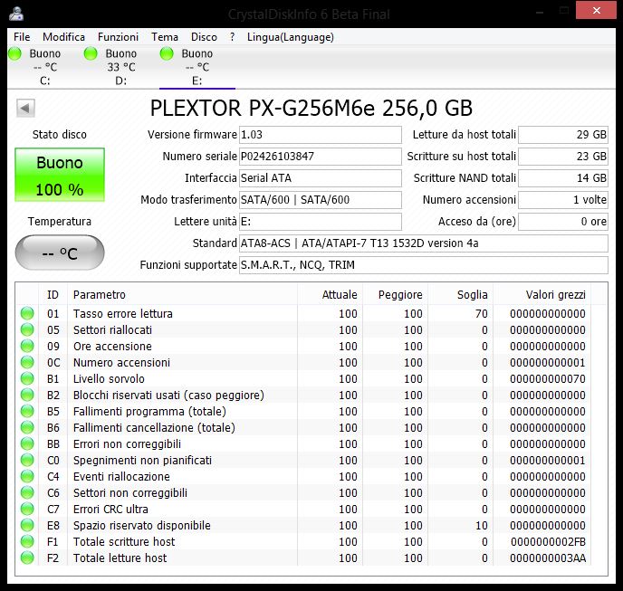Select the 'Livello sorvolo' parameter text
Viewport: 623px width, 591px height.
pyautogui.click(x=109, y=378)
